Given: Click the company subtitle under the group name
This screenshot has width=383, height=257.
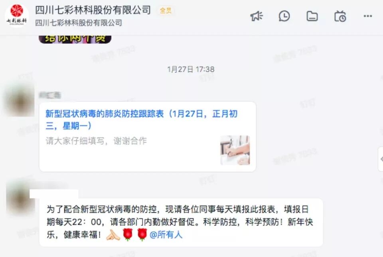Looking at the screenshot, I should [79, 23].
